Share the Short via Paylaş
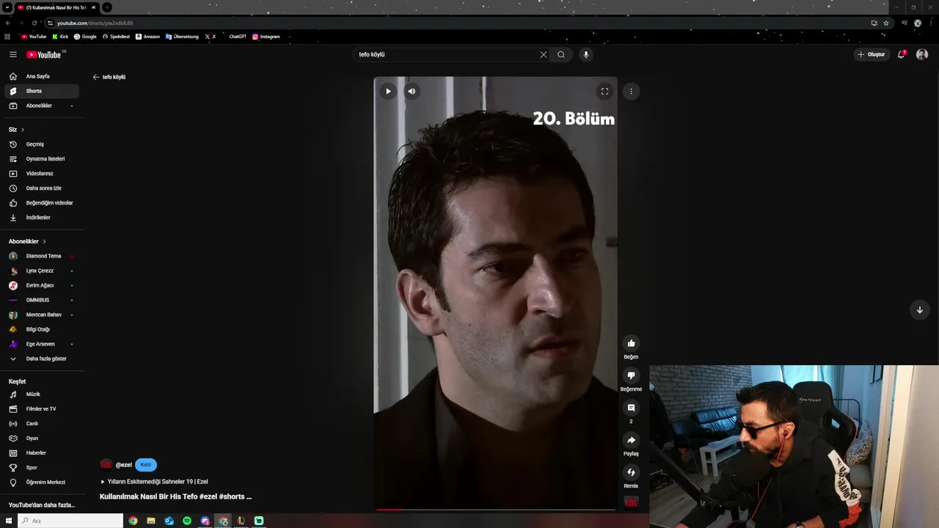939x528 pixels. tap(631, 440)
